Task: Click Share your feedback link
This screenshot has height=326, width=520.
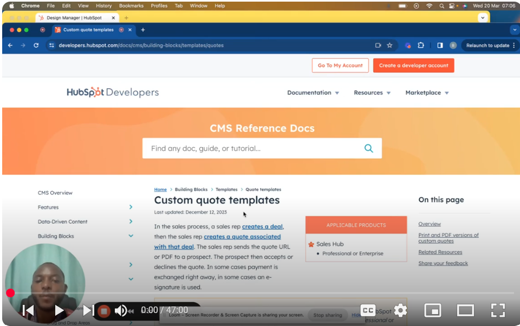Action: [x=443, y=263]
